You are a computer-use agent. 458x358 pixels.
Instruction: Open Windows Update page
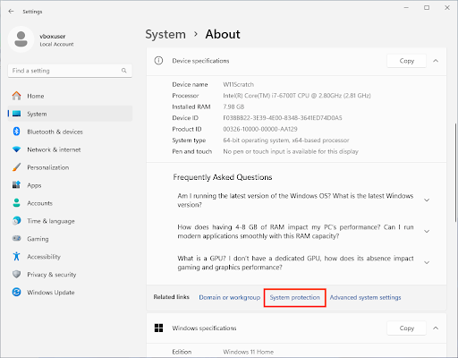70,293
